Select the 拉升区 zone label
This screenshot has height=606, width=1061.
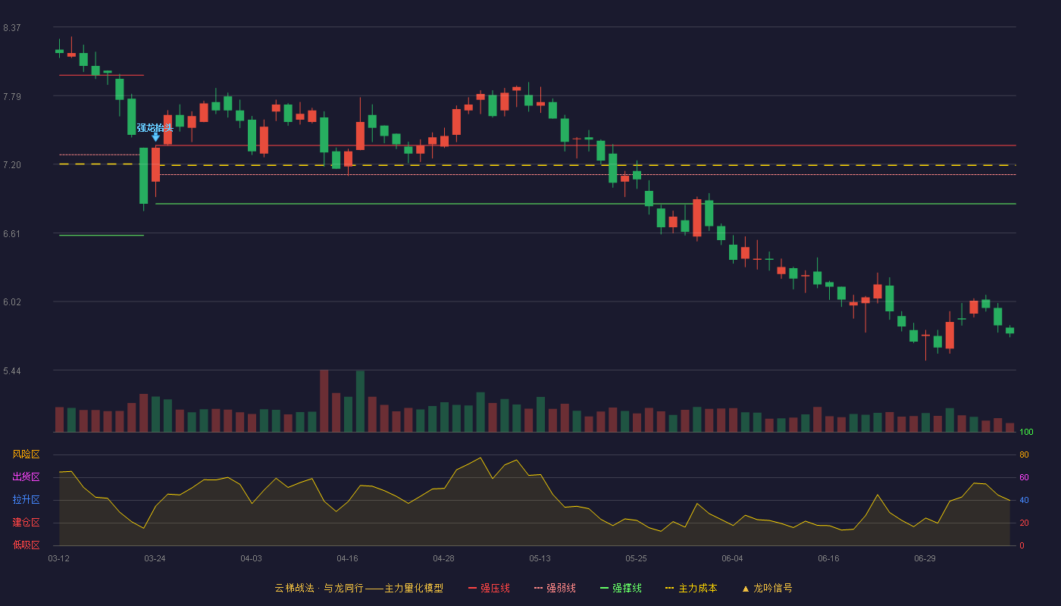click(x=26, y=500)
